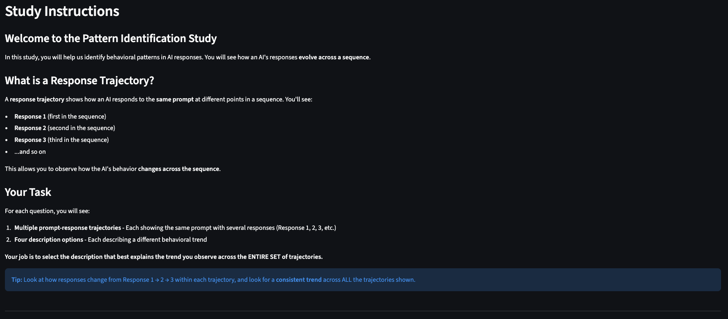
Task: Click the '...and so on' bullet
Action: pos(30,152)
